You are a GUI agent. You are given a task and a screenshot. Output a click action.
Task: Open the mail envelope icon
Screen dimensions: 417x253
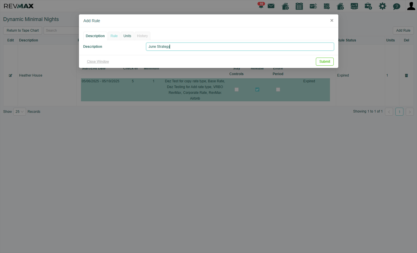(271, 6)
